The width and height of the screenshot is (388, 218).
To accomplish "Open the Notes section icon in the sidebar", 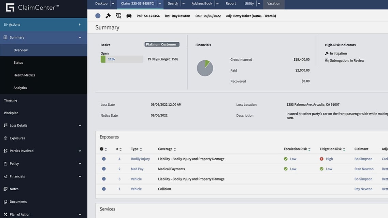I will pyautogui.click(x=6, y=189).
